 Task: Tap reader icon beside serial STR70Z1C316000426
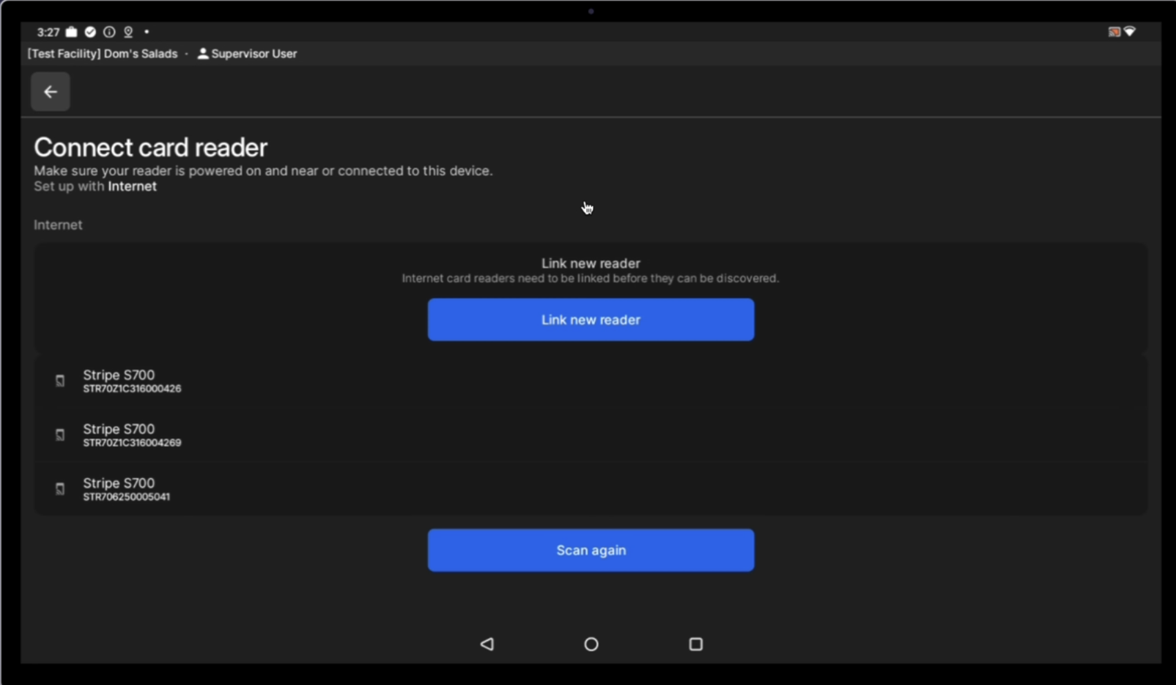[60, 381]
